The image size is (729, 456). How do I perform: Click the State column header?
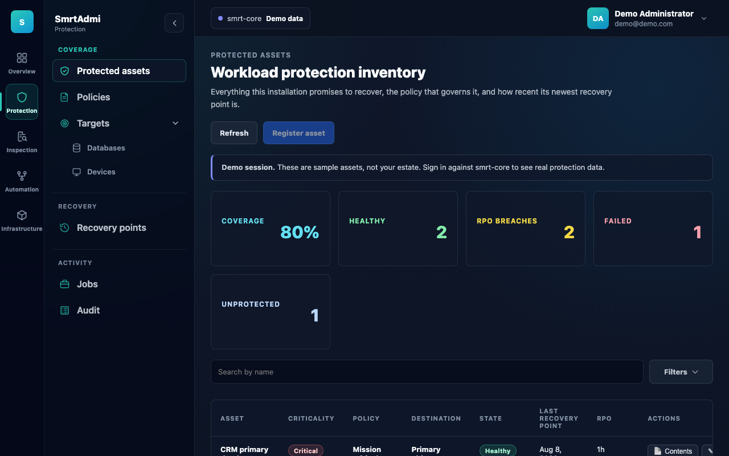(490, 418)
